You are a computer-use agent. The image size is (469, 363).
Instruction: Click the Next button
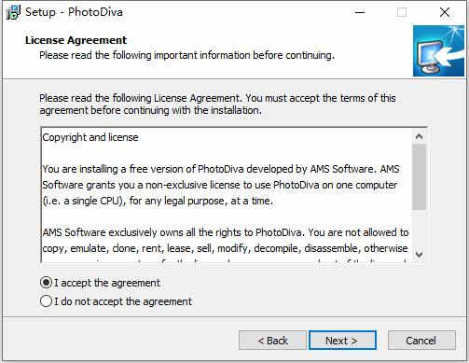[342, 341]
